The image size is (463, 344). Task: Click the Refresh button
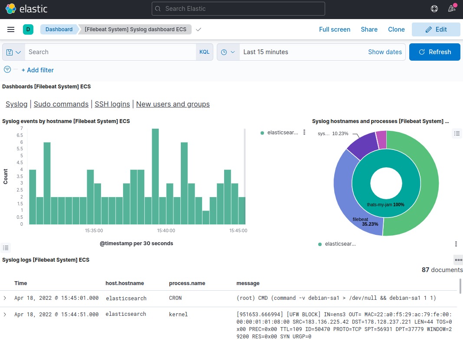point(434,52)
